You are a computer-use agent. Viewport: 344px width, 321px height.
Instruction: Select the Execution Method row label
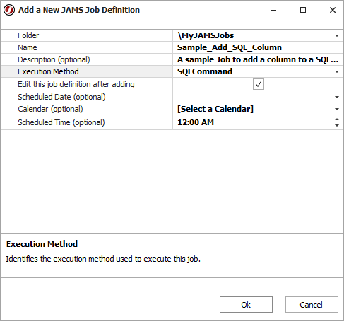48,71
